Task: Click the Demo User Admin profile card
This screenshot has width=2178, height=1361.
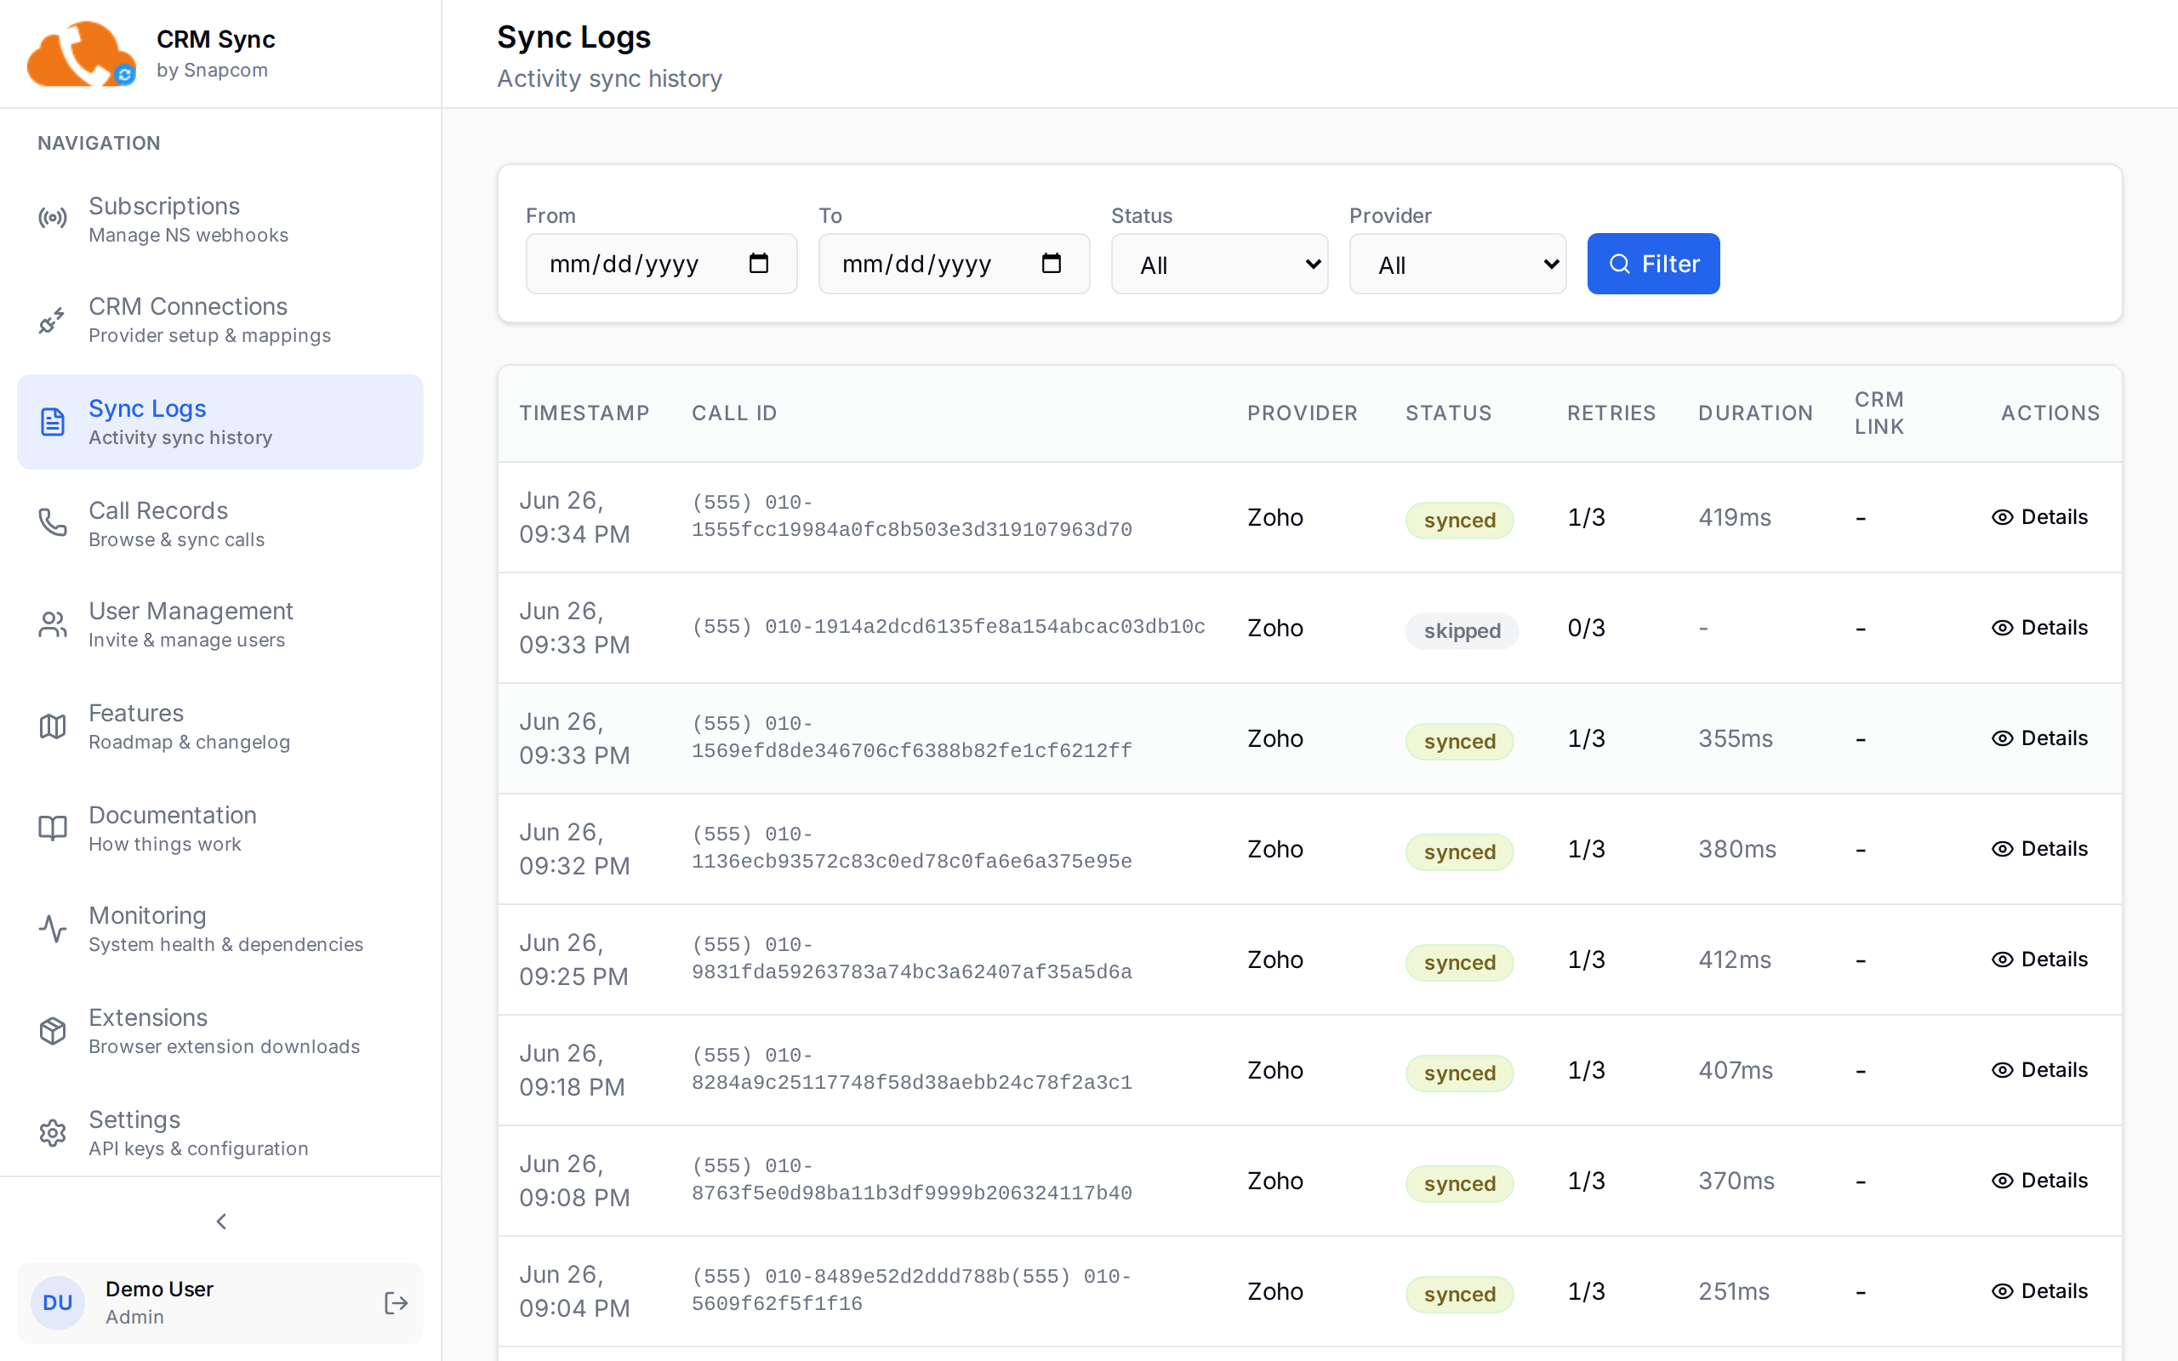Action: [220, 1302]
